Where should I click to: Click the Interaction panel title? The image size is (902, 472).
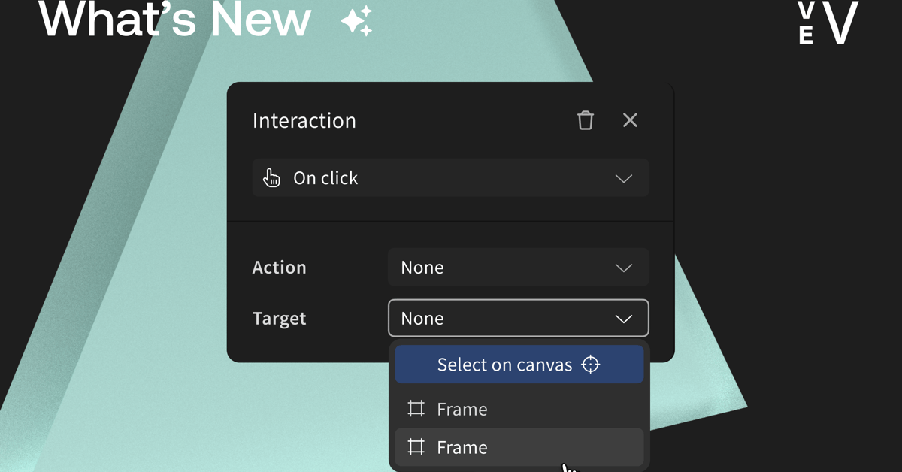[304, 120]
